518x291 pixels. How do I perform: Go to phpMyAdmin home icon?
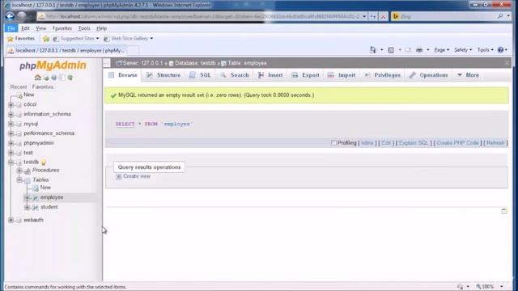pos(38,78)
